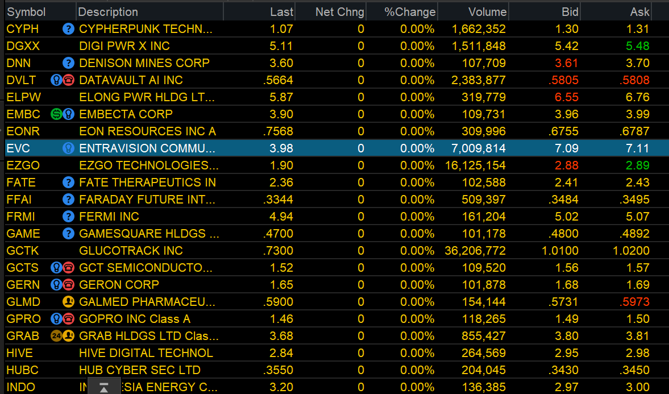
Task: Click GERON CORP description
Action: (119, 285)
